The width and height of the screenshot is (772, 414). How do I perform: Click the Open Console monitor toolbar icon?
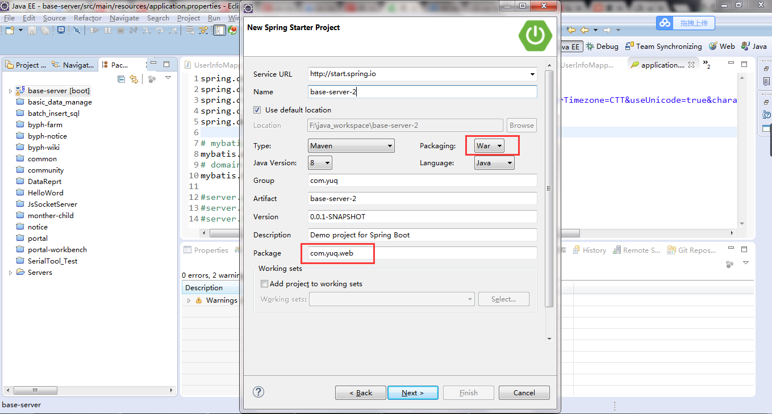click(x=61, y=30)
